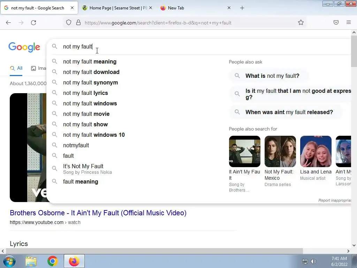Image resolution: width=357 pixels, height=268 pixels.
Task: Close the New Tab tab
Action: coord(229,8)
